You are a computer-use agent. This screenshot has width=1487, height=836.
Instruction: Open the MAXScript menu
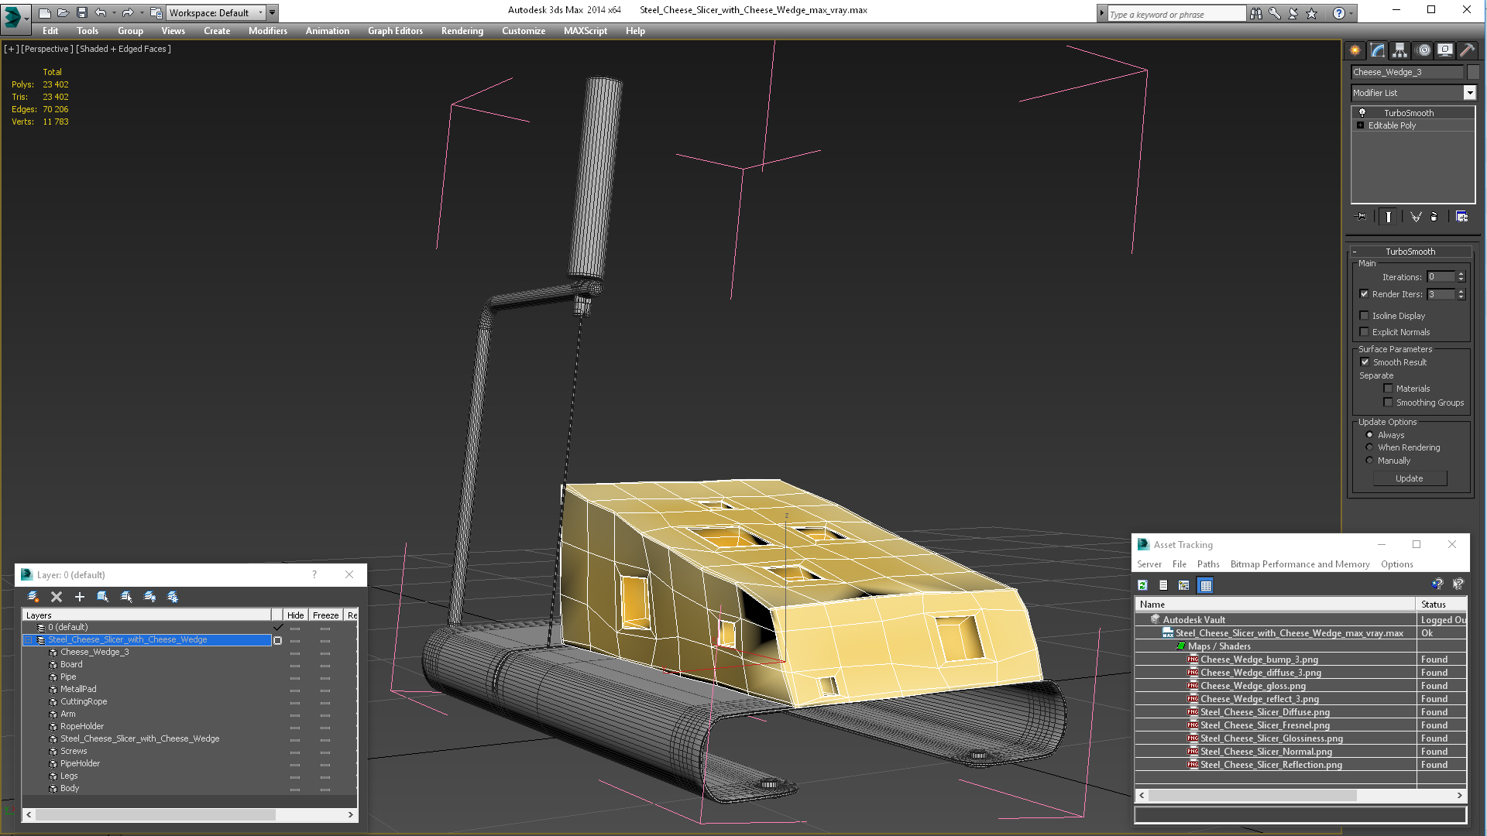click(x=586, y=31)
